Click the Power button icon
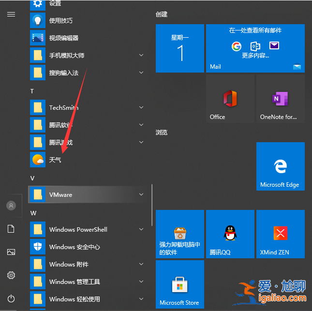 coord(11,298)
